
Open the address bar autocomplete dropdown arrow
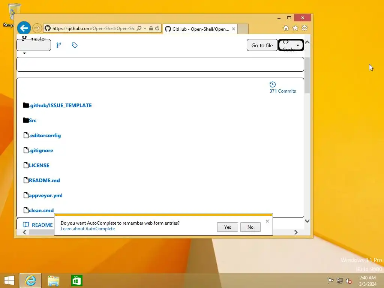(x=145, y=28)
